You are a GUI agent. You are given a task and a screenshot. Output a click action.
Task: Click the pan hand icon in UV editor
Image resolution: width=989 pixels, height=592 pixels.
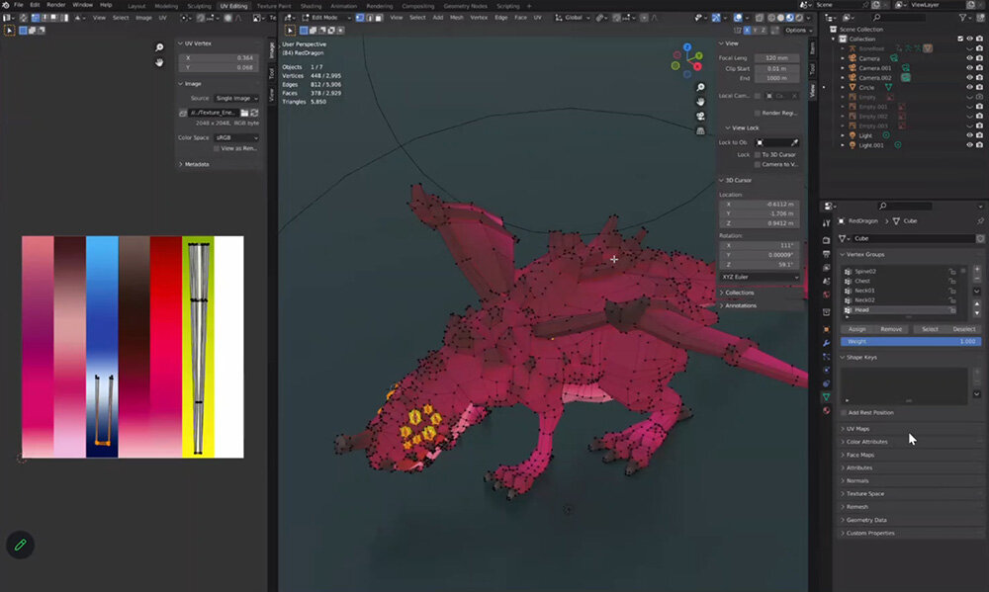(x=159, y=63)
